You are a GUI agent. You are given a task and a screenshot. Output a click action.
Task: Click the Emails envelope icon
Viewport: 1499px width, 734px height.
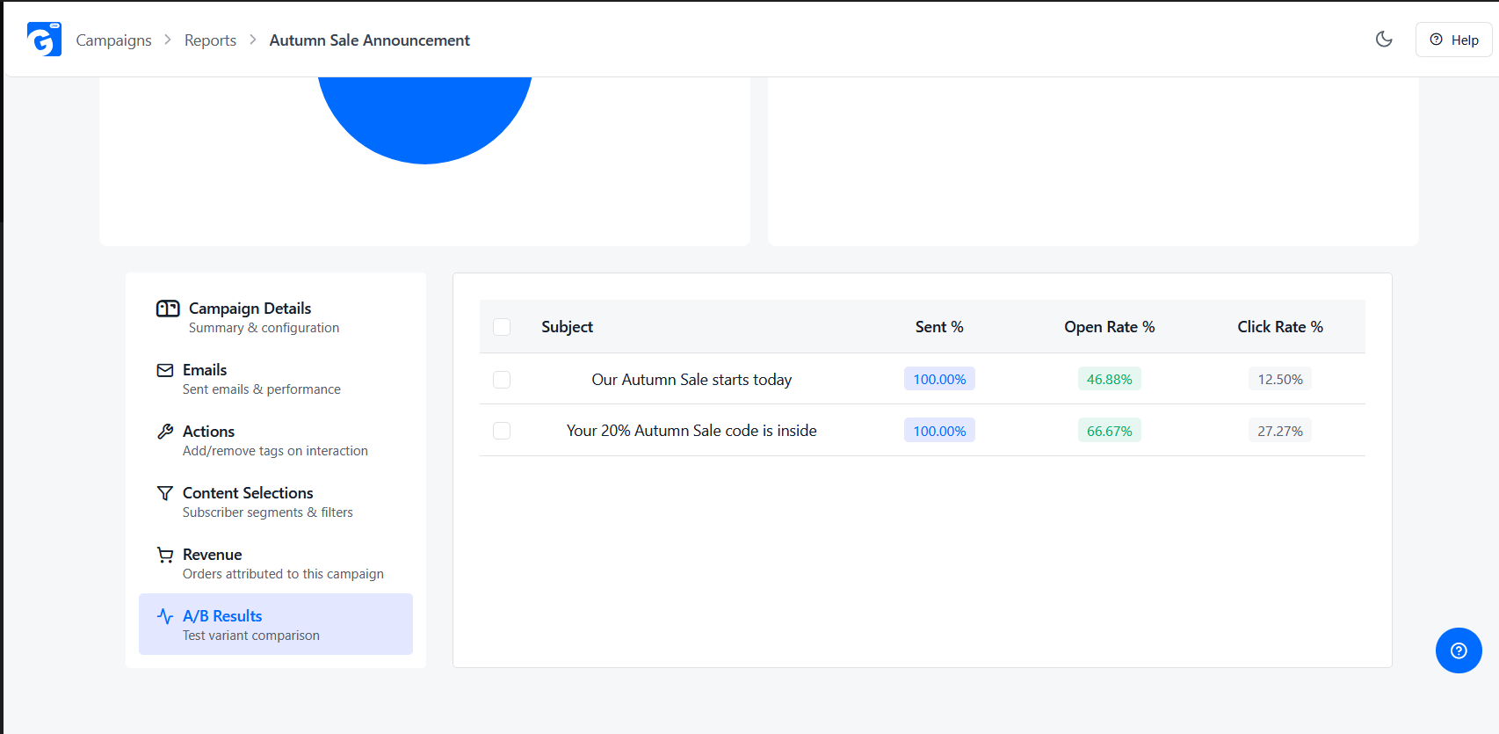click(x=165, y=370)
